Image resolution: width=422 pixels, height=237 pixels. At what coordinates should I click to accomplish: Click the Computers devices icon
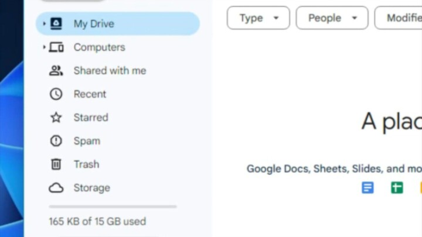click(x=56, y=47)
